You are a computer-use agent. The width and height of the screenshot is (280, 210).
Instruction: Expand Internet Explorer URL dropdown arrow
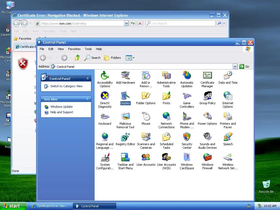126,24
